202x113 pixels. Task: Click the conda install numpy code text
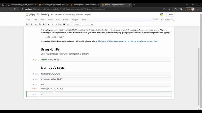tap(54, 37)
